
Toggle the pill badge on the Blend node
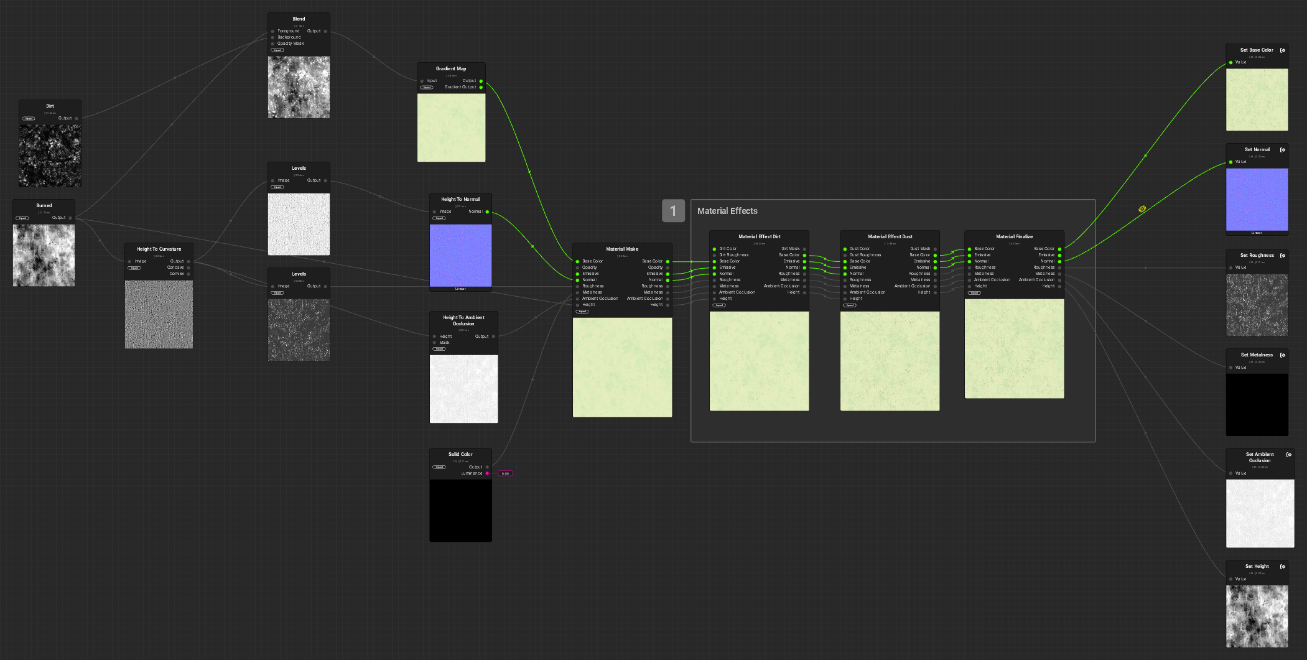pos(277,50)
